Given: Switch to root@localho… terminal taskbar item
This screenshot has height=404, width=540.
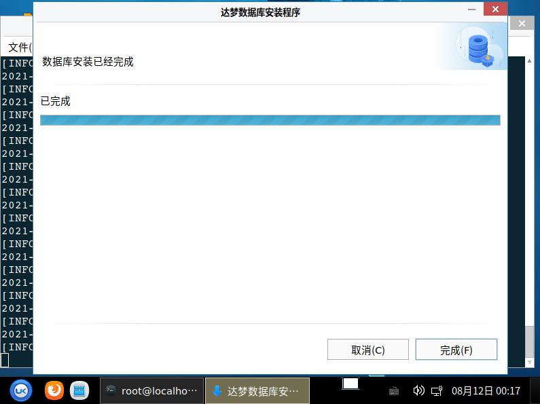Looking at the screenshot, I should click(152, 391).
